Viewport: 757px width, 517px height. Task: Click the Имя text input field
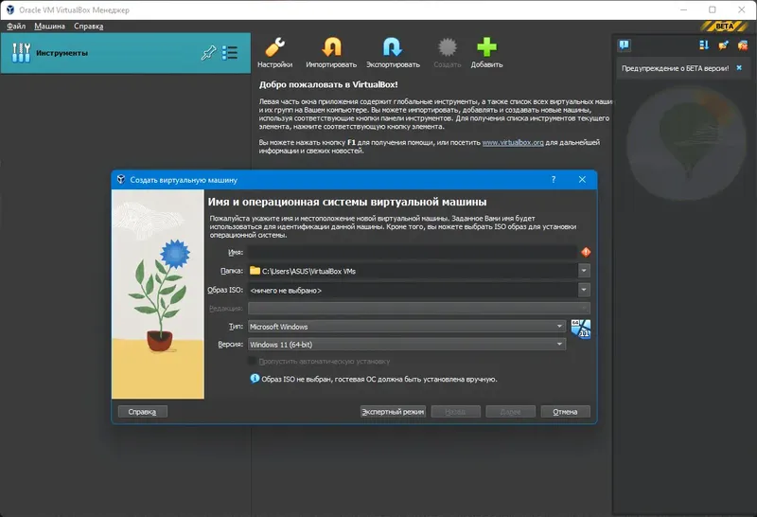[x=413, y=252]
